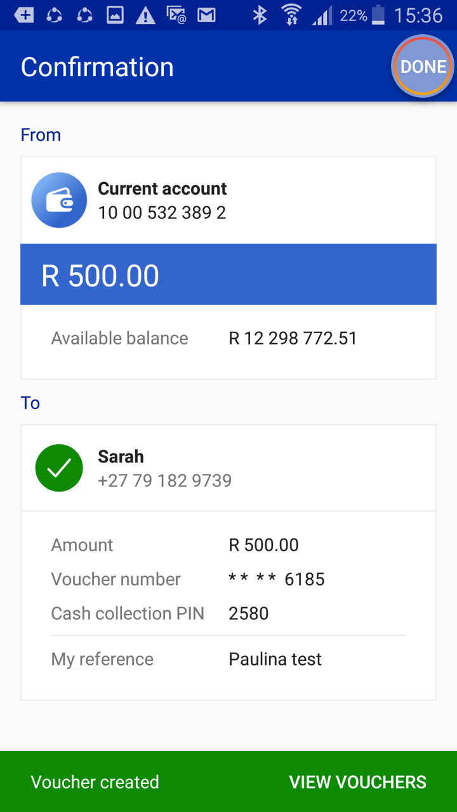Tap the image gallery notification icon

(115, 15)
